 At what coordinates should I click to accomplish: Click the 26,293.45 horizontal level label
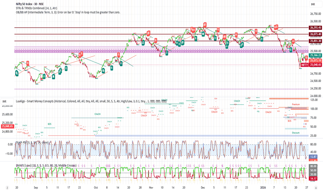tap(316, 27)
